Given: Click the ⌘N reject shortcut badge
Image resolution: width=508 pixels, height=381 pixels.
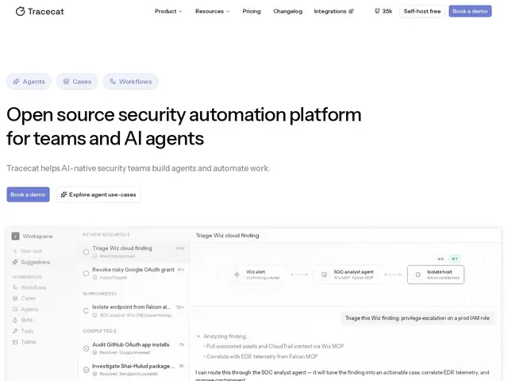Looking at the screenshot, I should (x=441, y=259).
